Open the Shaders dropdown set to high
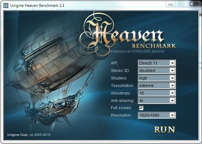202x144 pixels. (157, 78)
